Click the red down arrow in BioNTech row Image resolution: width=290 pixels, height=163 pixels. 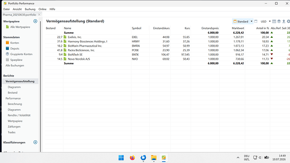pos(272,54)
